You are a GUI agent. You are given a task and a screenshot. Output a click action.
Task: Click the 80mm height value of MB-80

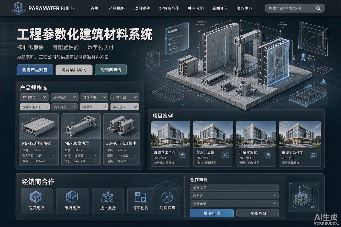78,150
